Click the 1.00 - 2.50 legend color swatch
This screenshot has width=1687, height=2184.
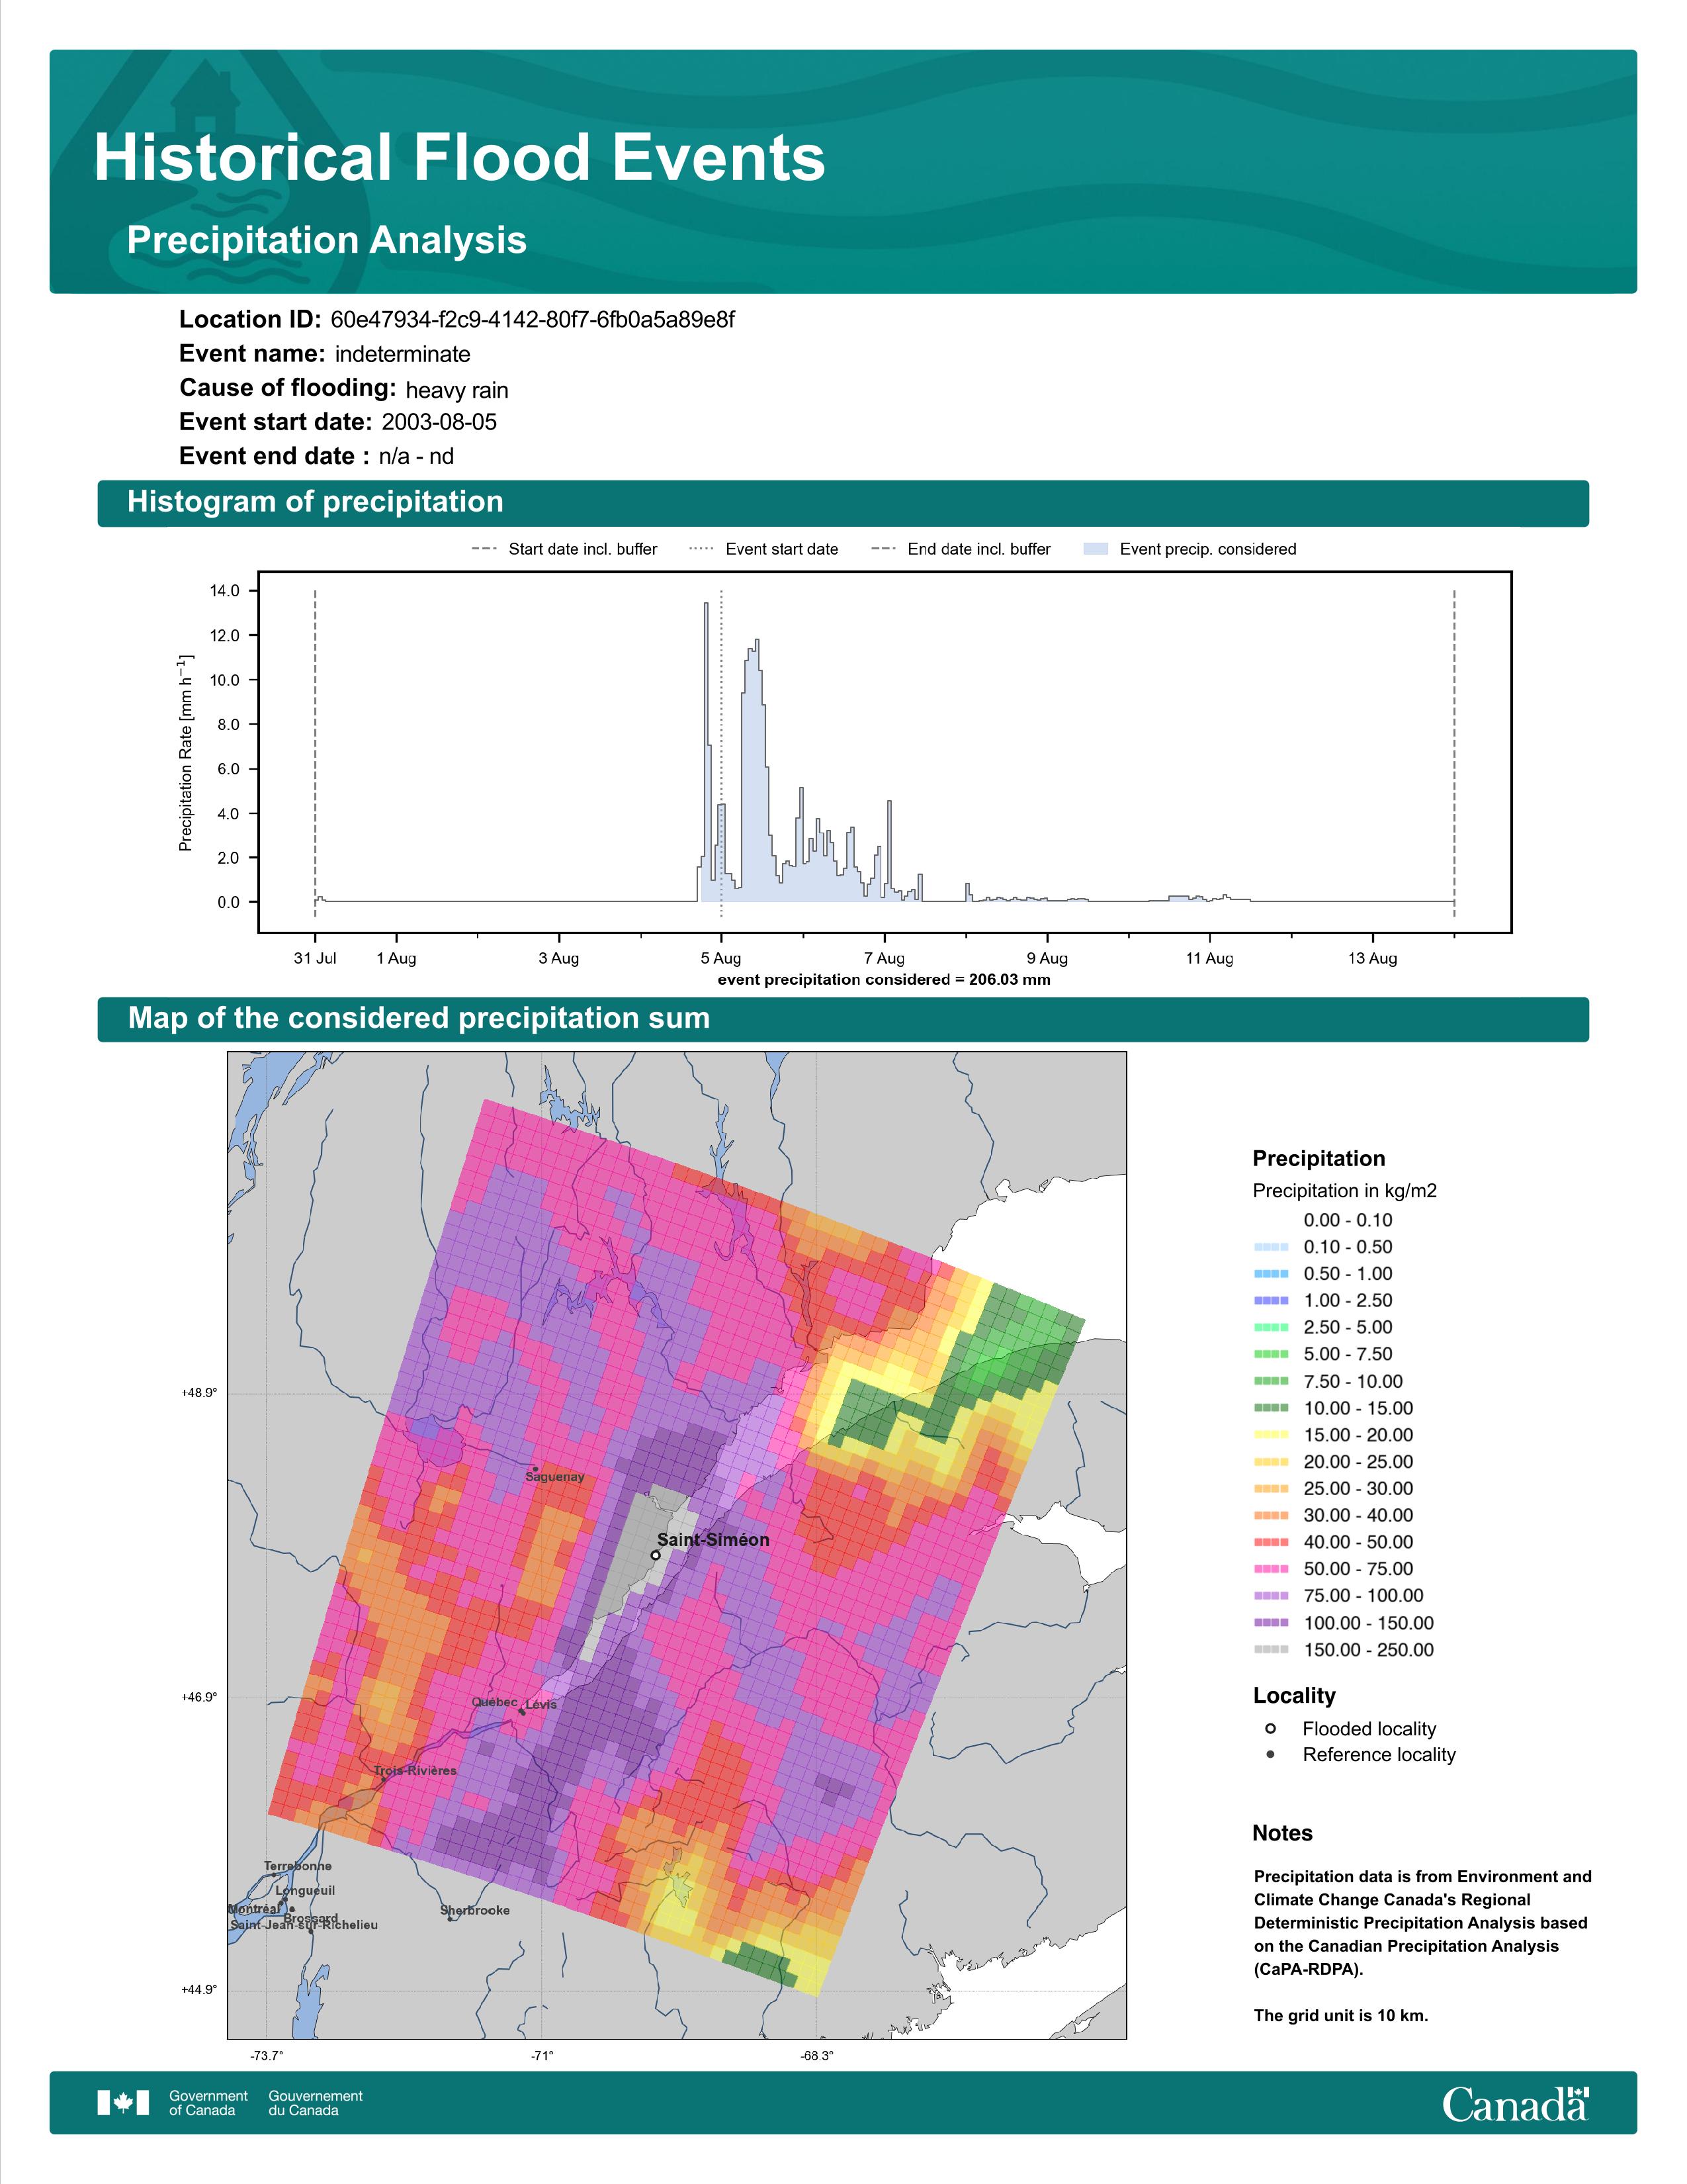tap(1272, 1300)
